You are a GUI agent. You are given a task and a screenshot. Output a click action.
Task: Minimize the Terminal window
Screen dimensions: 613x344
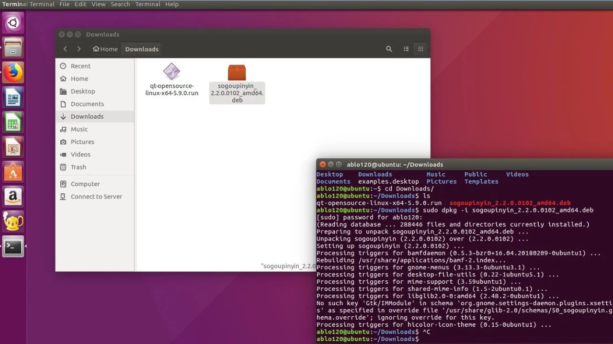tap(330, 165)
